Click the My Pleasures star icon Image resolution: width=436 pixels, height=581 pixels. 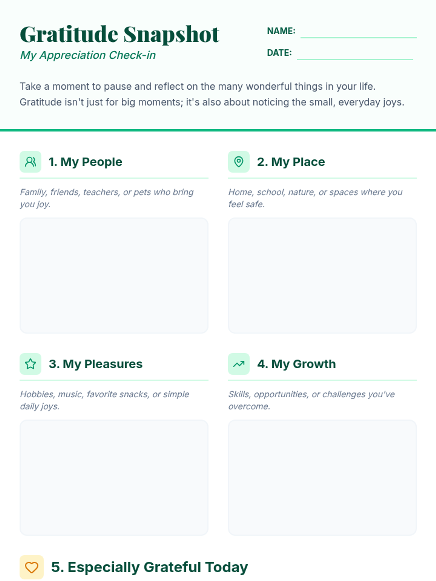coord(31,364)
